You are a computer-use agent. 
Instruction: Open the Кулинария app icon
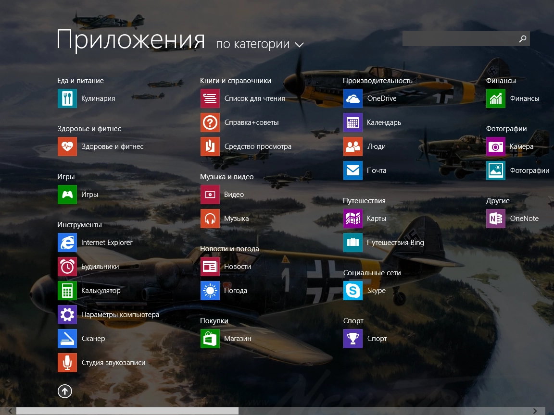[x=67, y=98]
